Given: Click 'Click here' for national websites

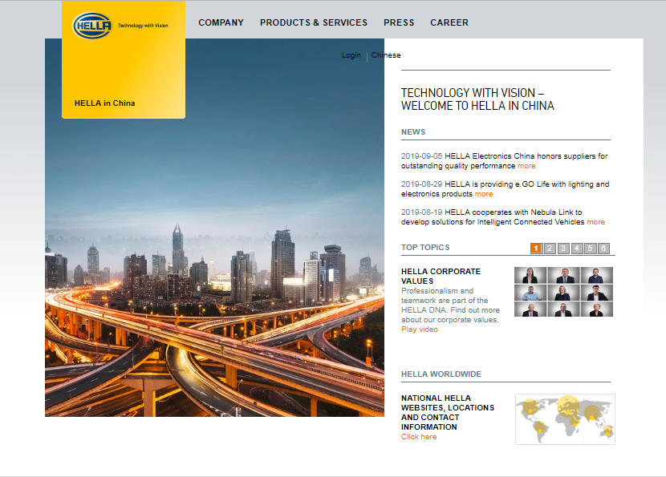Looking at the screenshot, I should 419,437.
